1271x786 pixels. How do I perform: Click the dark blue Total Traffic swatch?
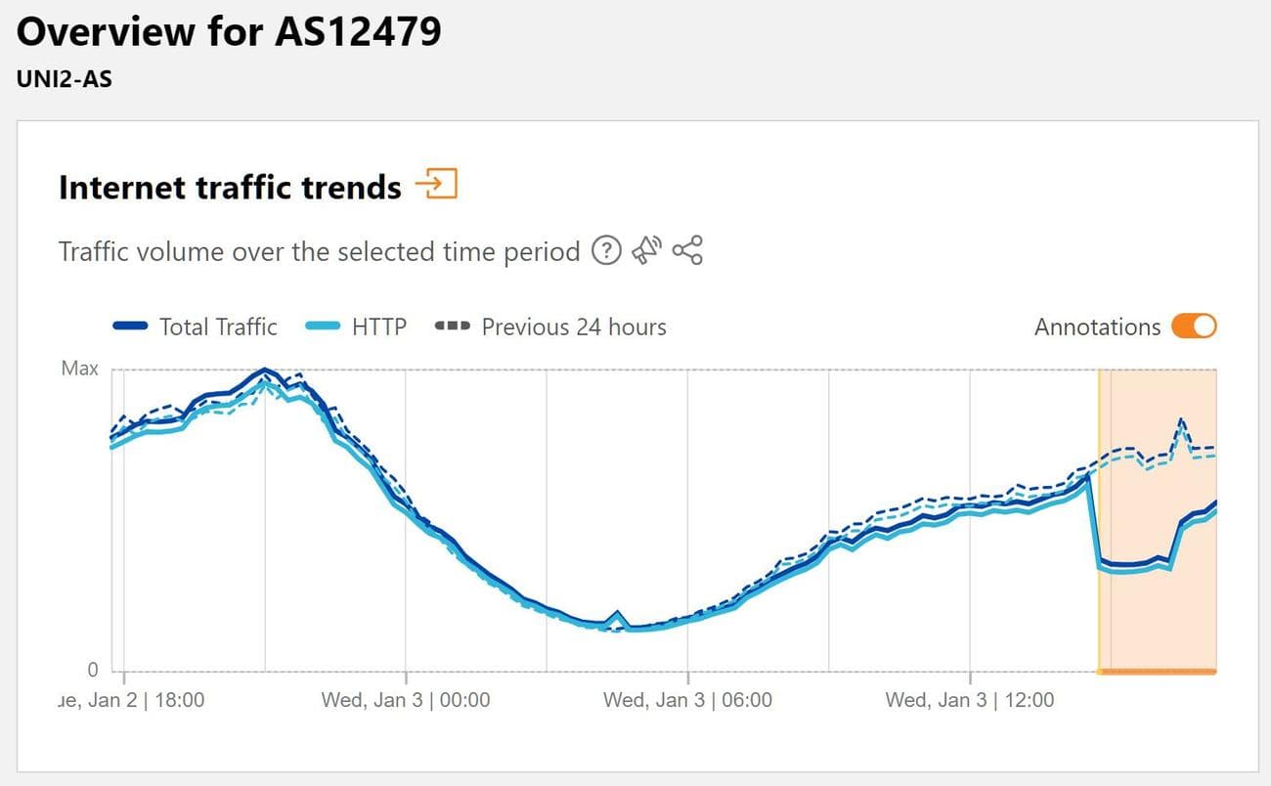[x=130, y=327]
